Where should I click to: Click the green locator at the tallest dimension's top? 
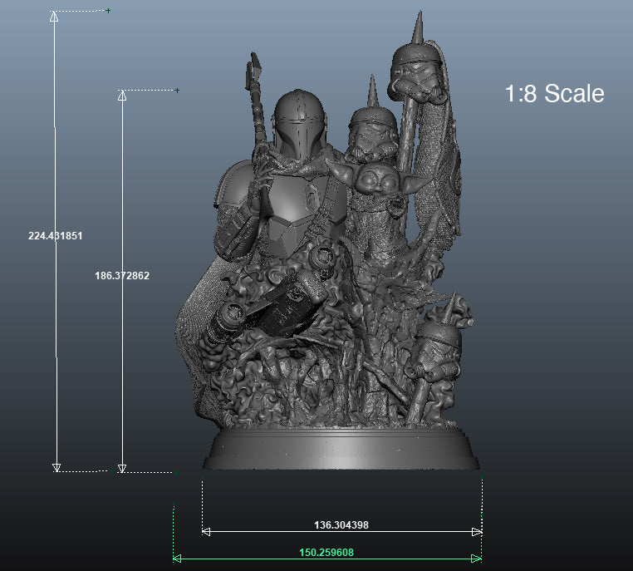(108, 11)
